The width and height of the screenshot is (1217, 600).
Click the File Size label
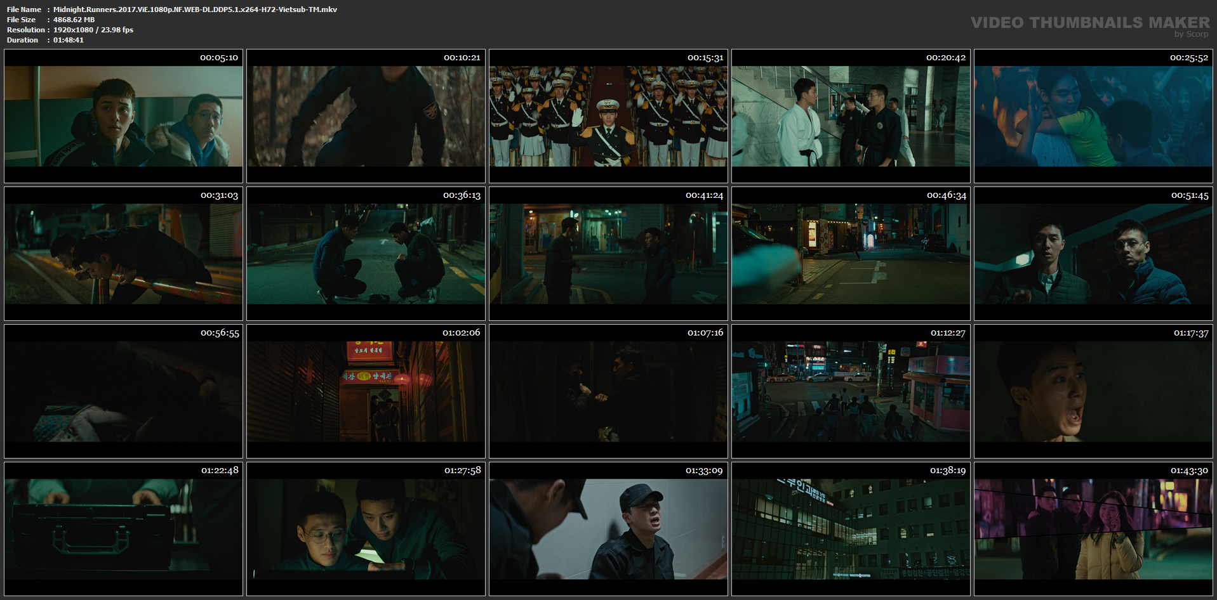coord(21,20)
